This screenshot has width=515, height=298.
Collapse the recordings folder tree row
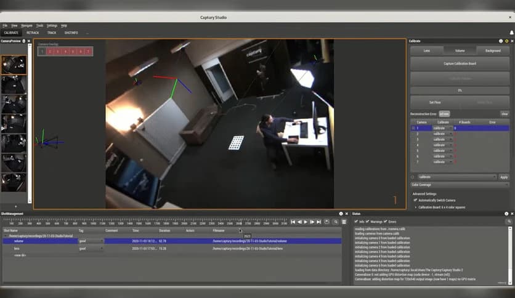coord(6,236)
